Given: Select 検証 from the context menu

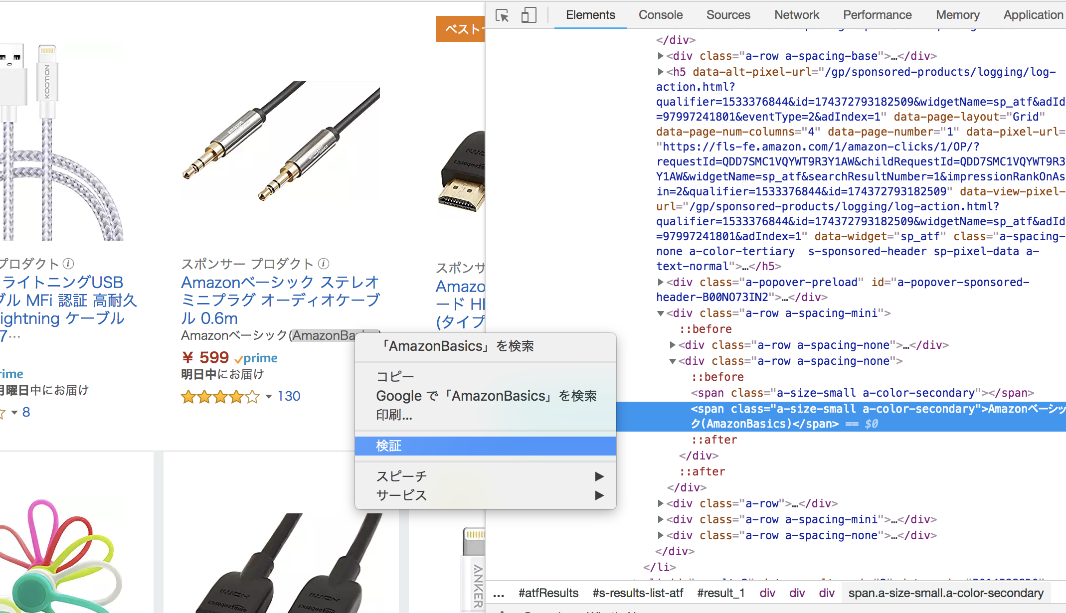Looking at the screenshot, I should 389,446.
